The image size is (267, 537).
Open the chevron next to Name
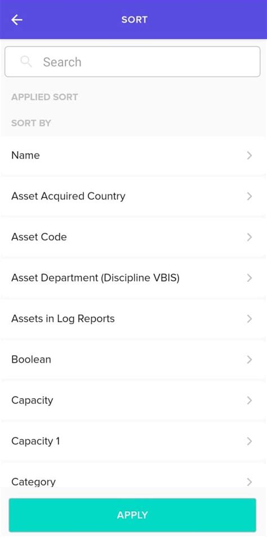[x=249, y=155]
